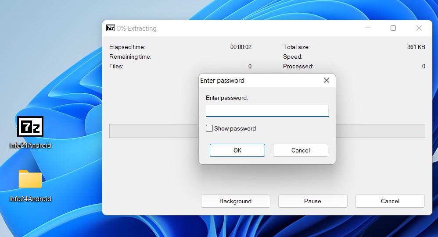Click the Remaining time label
Viewport: 438px width, 237px height.
(130, 57)
